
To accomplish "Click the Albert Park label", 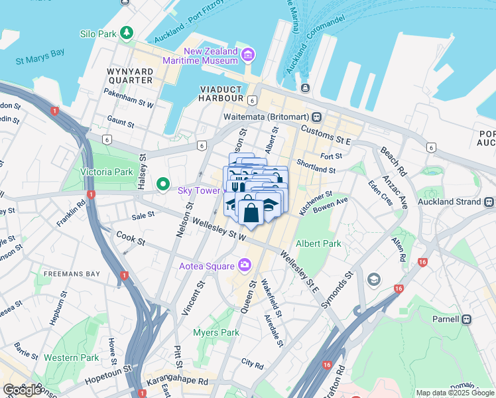I will point(318,243).
